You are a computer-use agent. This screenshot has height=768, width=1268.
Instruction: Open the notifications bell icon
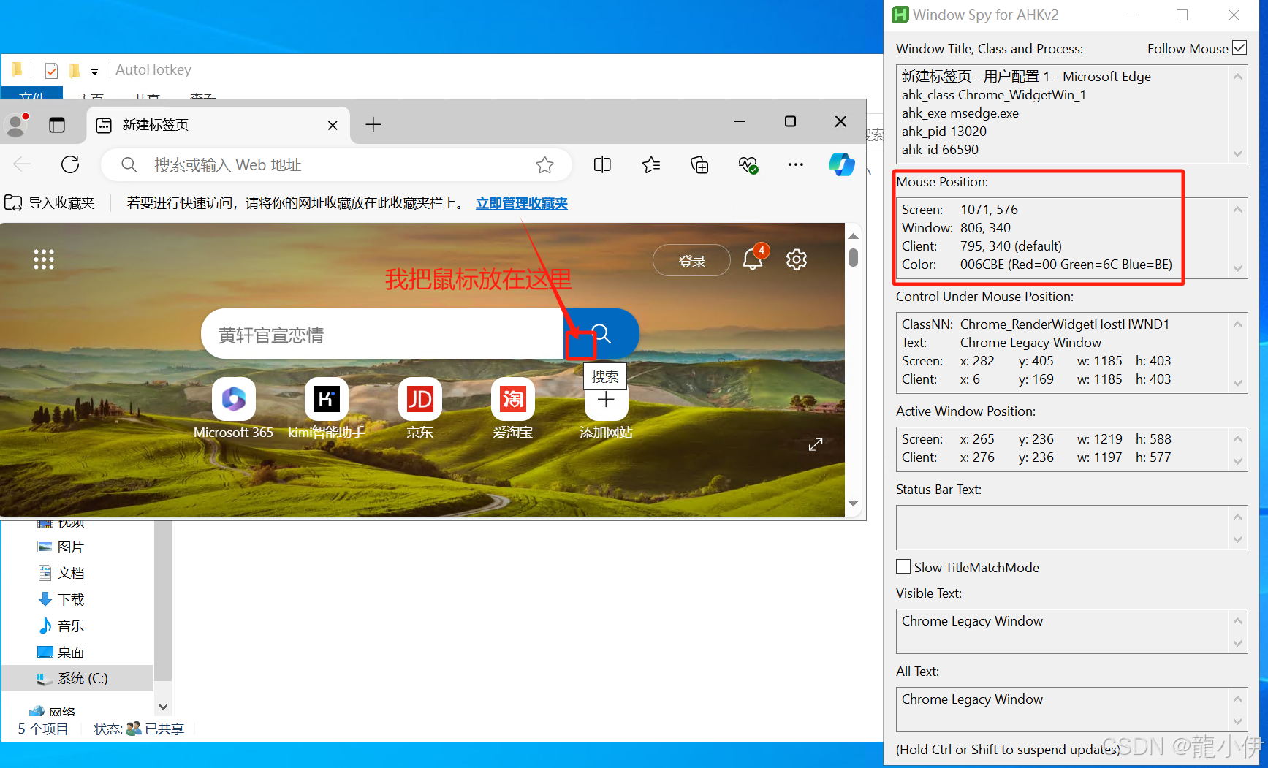(753, 259)
